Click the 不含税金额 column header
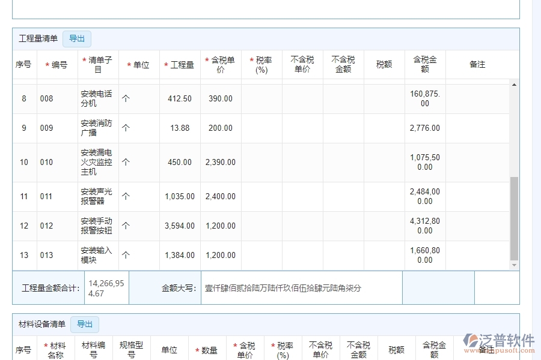This screenshot has width=541, height=360. pos(343,64)
